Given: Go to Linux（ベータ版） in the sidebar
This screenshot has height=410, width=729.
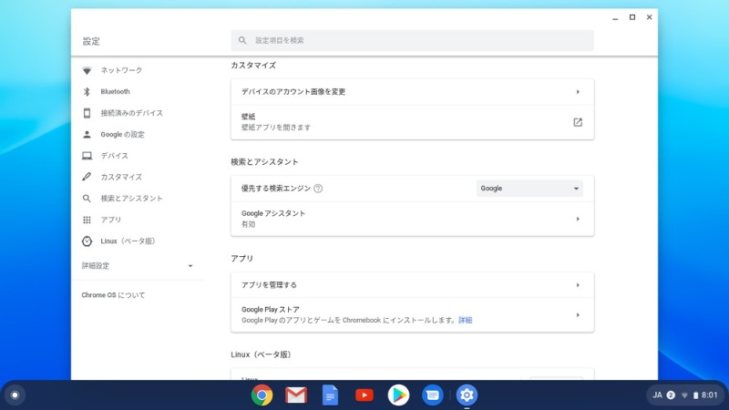Looking at the screenshot, I should click(x=128, y=241).
